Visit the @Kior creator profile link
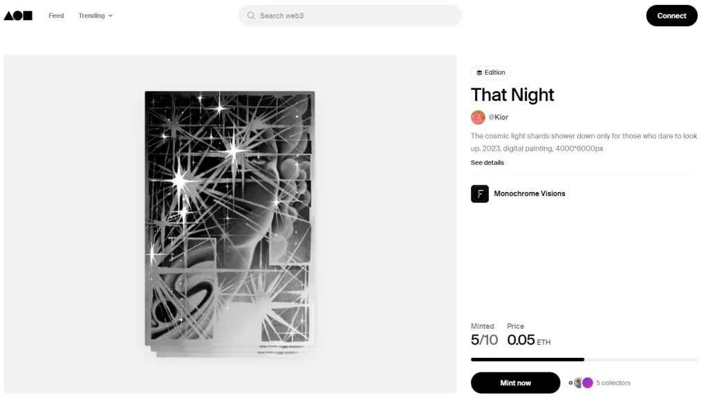 click(x=499, y=117)
